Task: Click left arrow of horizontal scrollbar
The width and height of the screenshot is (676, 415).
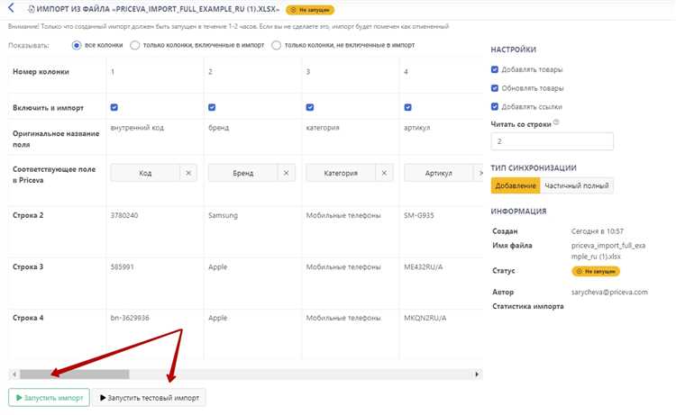Action: click(x=14, y=374)
